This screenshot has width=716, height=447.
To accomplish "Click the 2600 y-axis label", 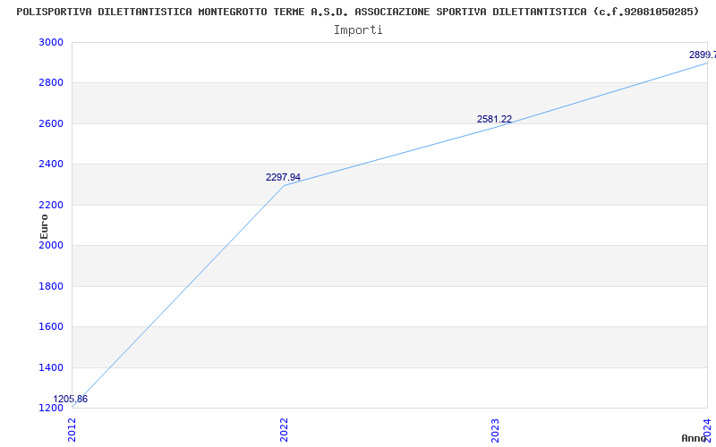I will (x=49, y=123).
